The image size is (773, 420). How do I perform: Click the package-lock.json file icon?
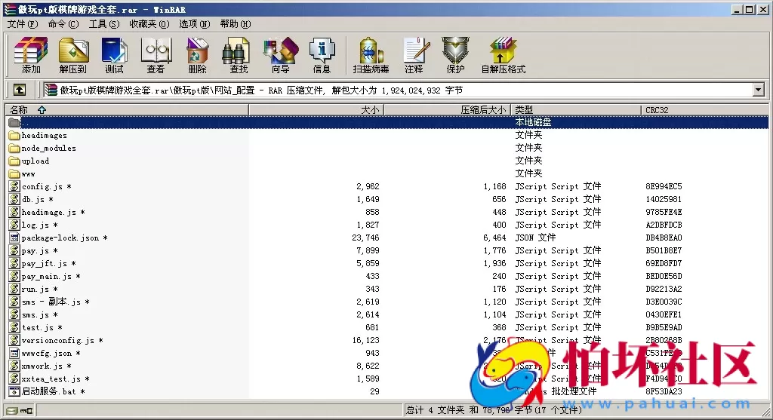tap(14, 238)
